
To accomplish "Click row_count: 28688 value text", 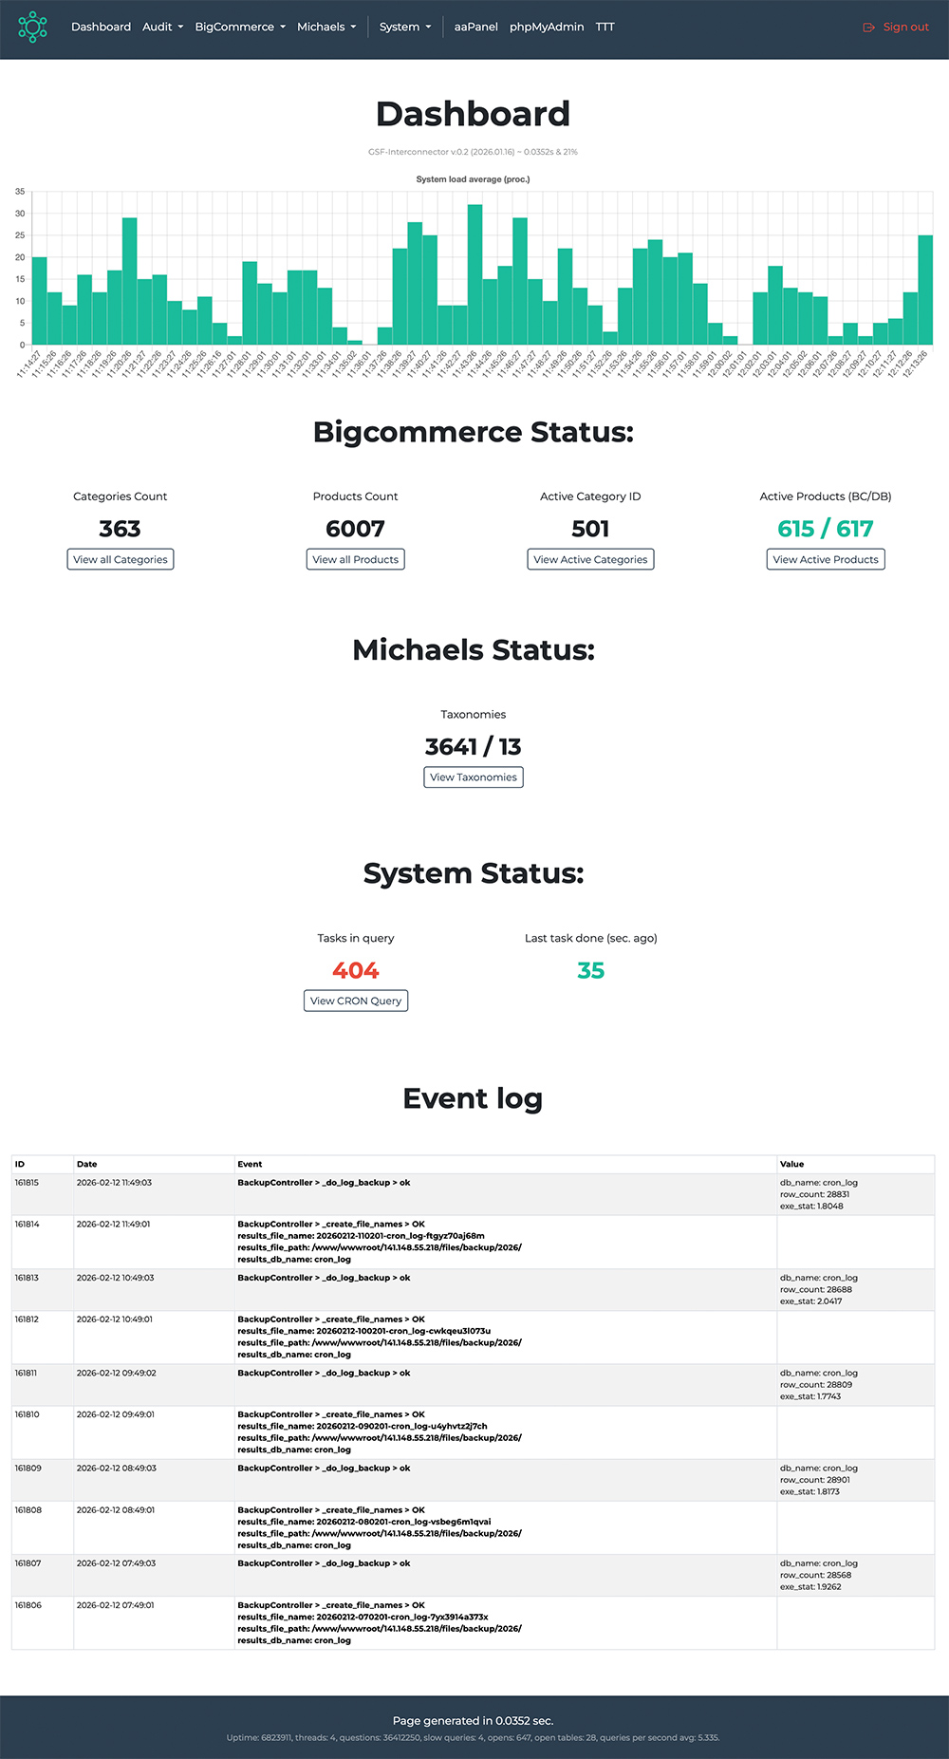I will tap(816, 1289).
